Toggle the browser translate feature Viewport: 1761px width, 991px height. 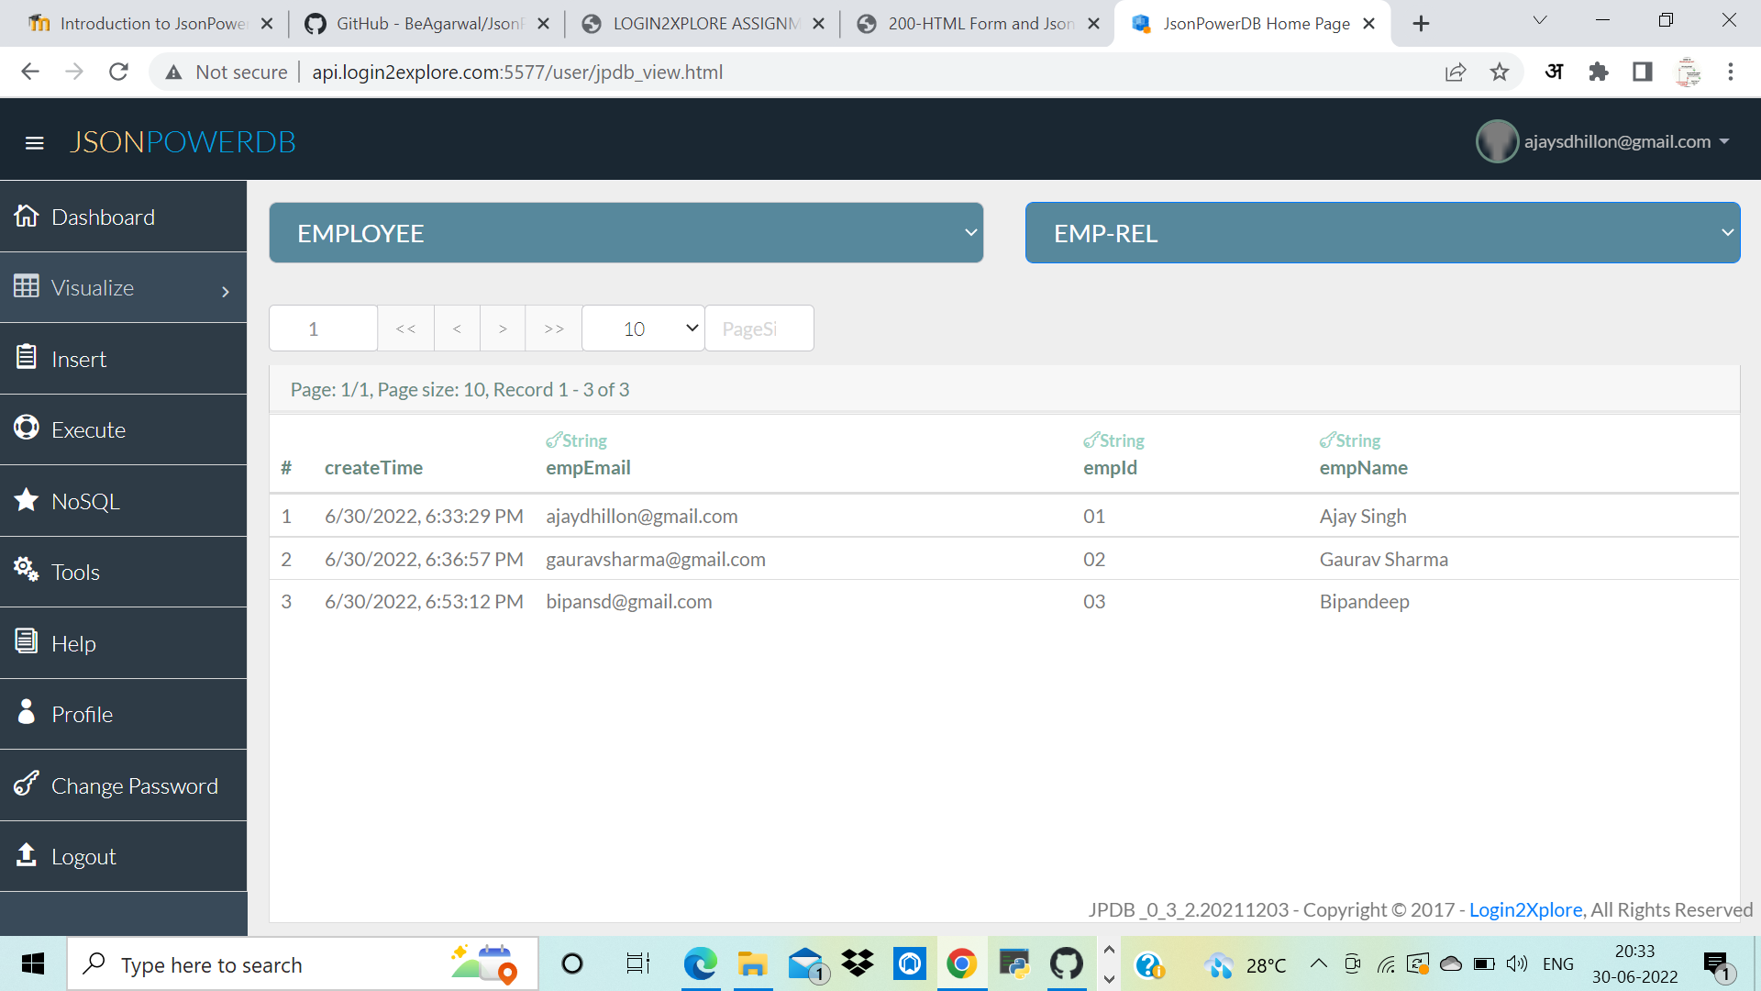click(x=1554, y=72)
